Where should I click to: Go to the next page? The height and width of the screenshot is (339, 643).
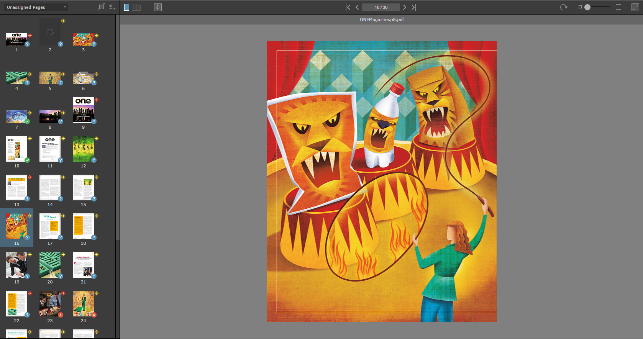pos(405,7)
